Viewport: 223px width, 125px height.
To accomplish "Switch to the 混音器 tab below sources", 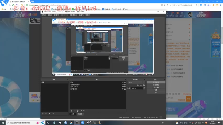I will 80,114.
